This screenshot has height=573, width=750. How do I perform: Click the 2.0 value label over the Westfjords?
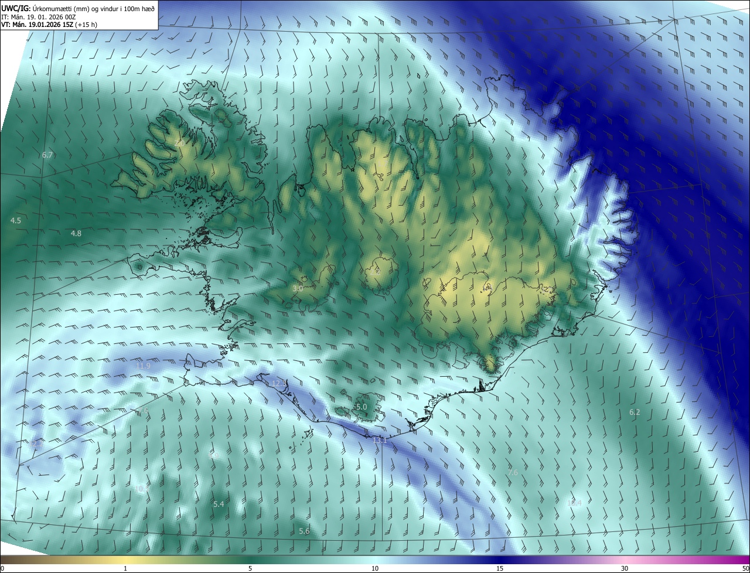(x=179, y=143)
